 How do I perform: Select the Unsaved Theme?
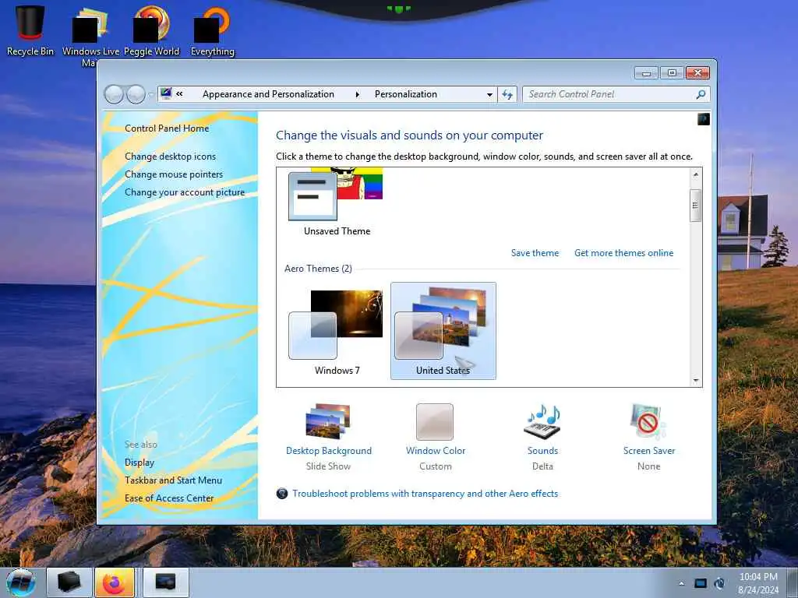337,203
